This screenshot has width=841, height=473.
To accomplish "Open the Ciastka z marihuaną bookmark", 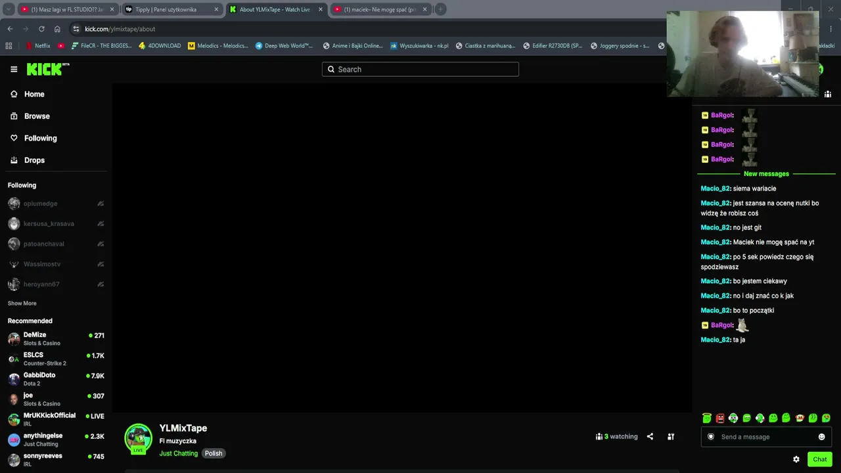I will (x=486, y=46).
